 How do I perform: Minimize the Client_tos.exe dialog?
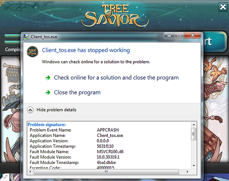170,36
